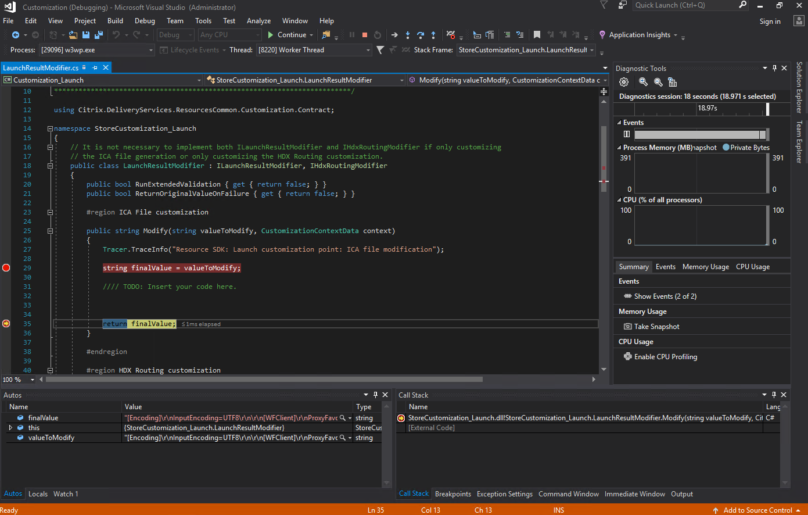Switch to the Breakpoints tab
Viewport: 808px width, 515px height.
[x=453, y=494]
